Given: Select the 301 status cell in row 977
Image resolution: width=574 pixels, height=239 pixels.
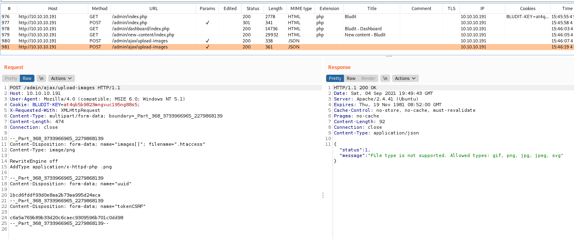Looking at the screenshot, I should (x=247, y=23).
